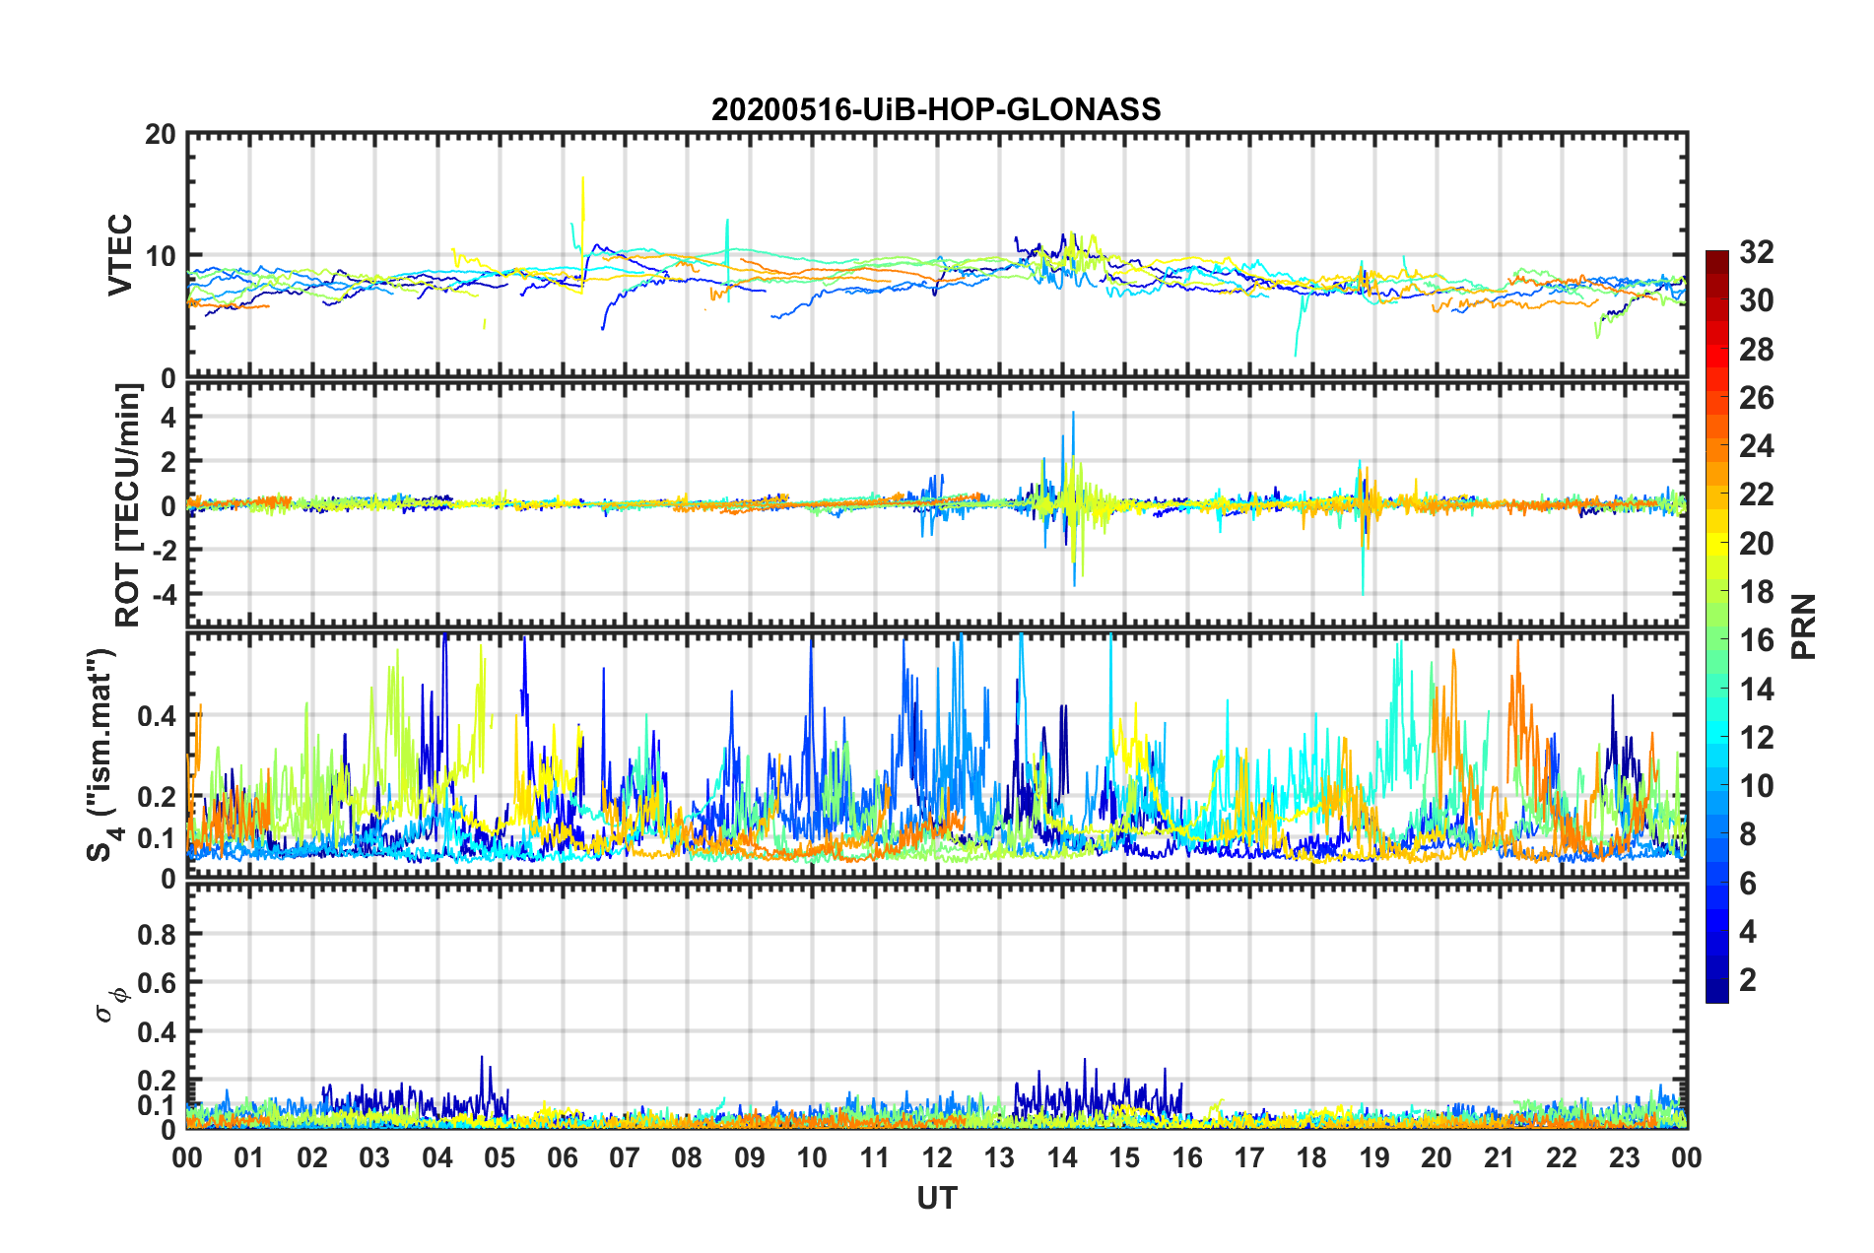Click x-axis tick label 11

click(x=875, y=1157)
